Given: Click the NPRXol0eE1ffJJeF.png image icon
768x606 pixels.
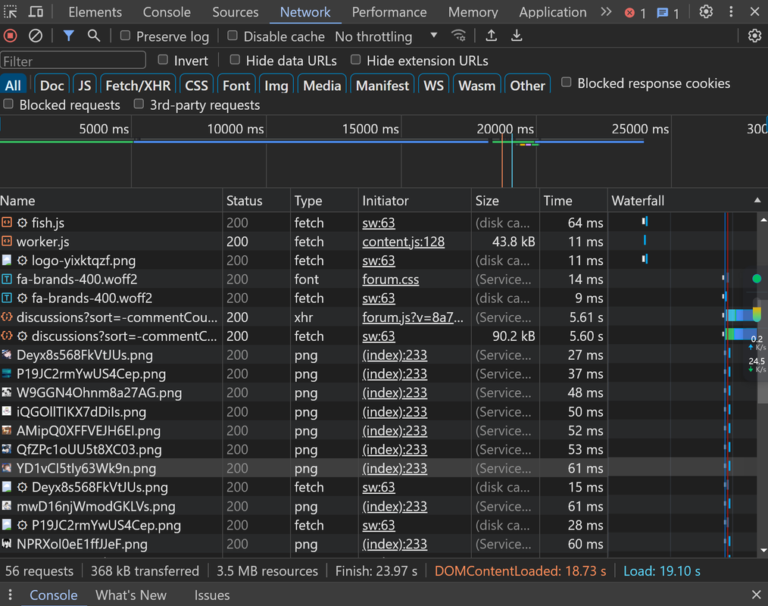Looking at the screenshot, I should (6, 544).
